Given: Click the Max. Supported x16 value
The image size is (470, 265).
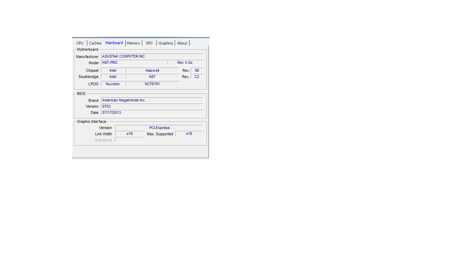Looking at the screenshot, I should (189, 134).
